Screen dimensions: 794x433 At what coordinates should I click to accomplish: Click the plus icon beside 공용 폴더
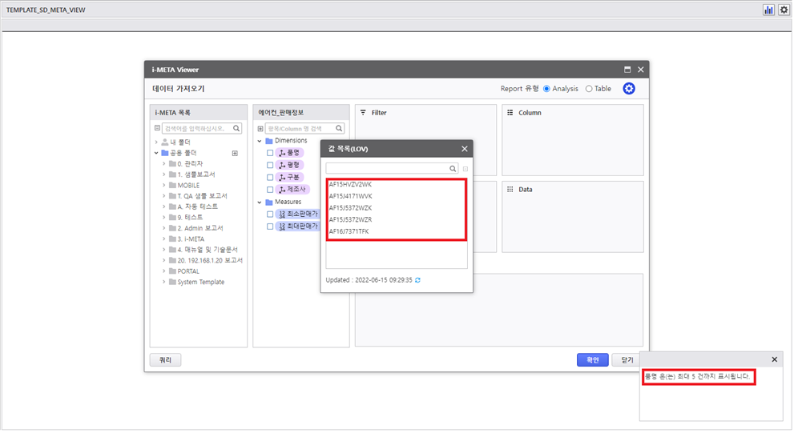click(235, 153)
